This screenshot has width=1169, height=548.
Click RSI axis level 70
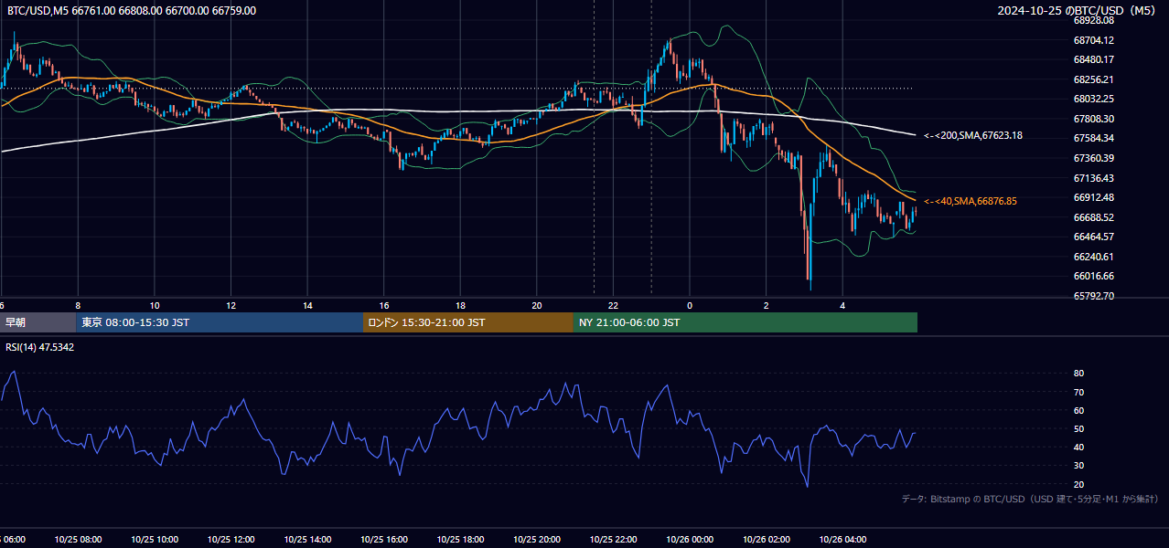(x=1079, y=392)
